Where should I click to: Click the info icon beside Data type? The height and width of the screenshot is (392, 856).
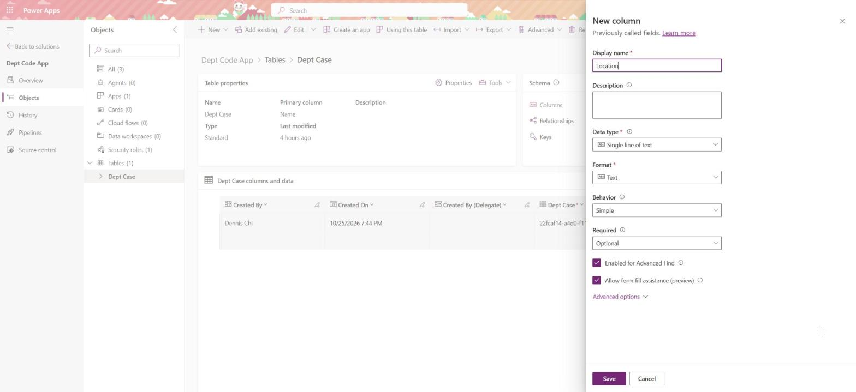[x=629, y=132]
